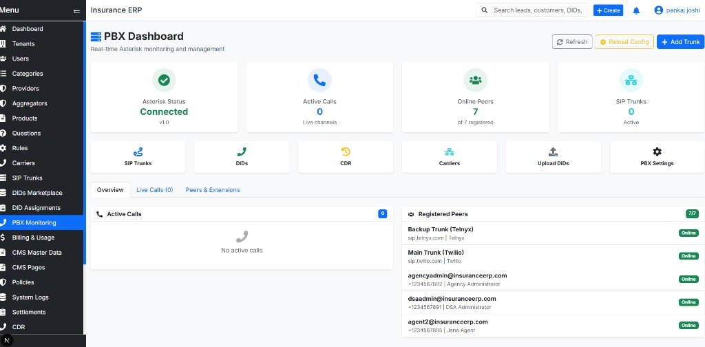Switch to Peers & Extensions tab
This screenshot has height=347, width=705.
[x=213, y=190]
